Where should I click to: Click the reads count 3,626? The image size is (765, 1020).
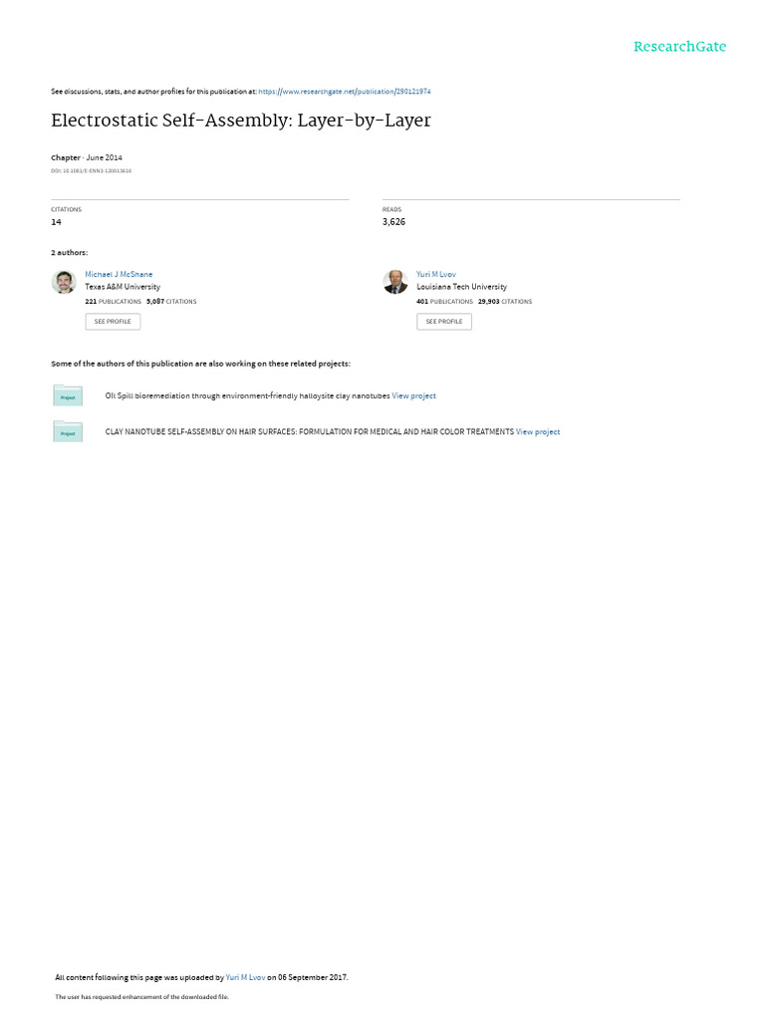point(393,222)
